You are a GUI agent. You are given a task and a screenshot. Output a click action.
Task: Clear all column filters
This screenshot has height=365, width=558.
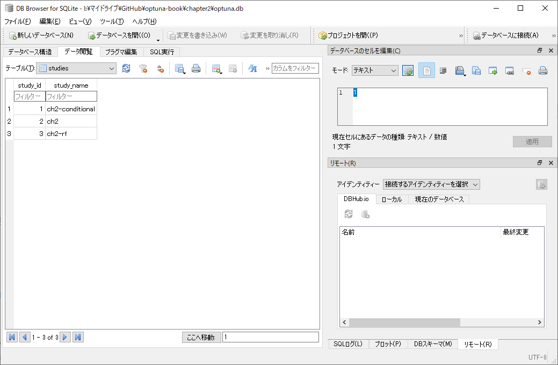pos(143,69)
